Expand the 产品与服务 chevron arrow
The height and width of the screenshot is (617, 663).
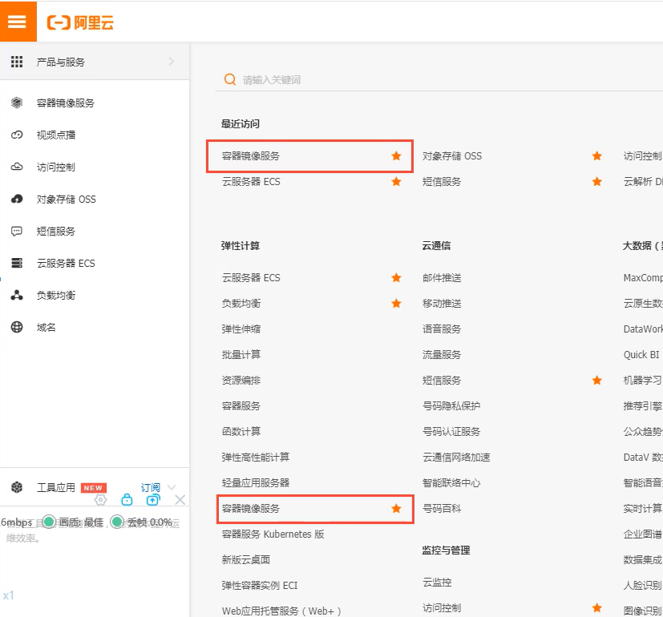(x=172, y=62)
